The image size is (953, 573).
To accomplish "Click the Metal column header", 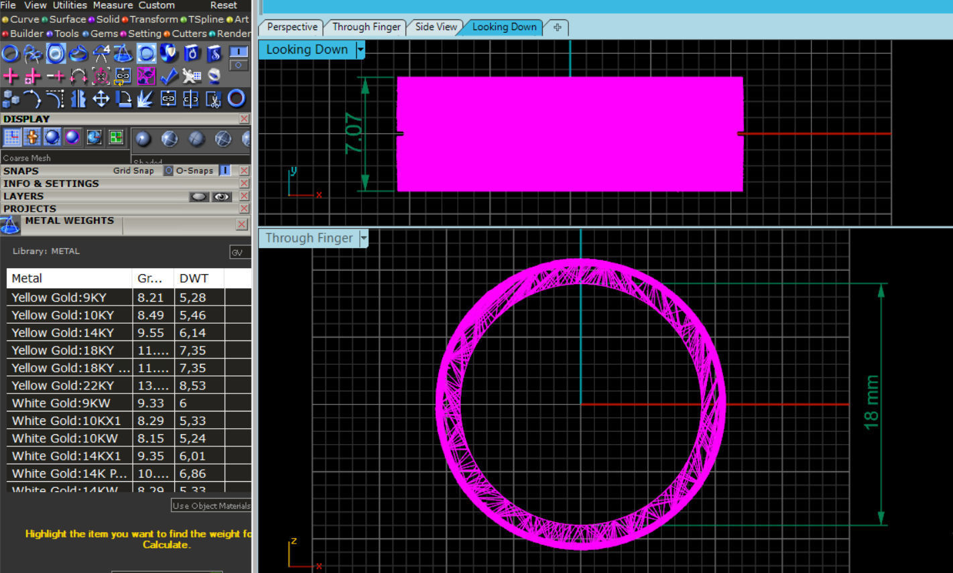I will pos(70,279).
